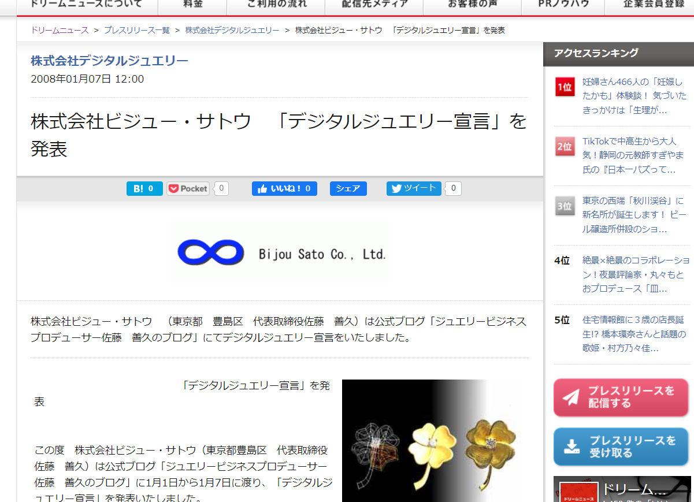Open ドリームニュースについて menu item
The width and height of the screenshot is (694, 502).
tap(86, 5)
